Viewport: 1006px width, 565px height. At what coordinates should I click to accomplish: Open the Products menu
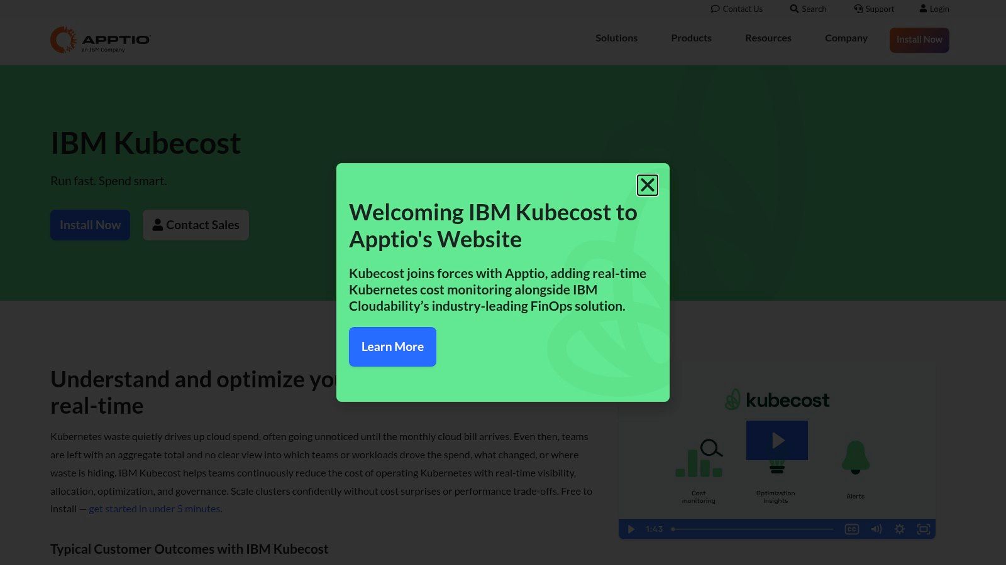pyautogui.click(x=691, y=38)
